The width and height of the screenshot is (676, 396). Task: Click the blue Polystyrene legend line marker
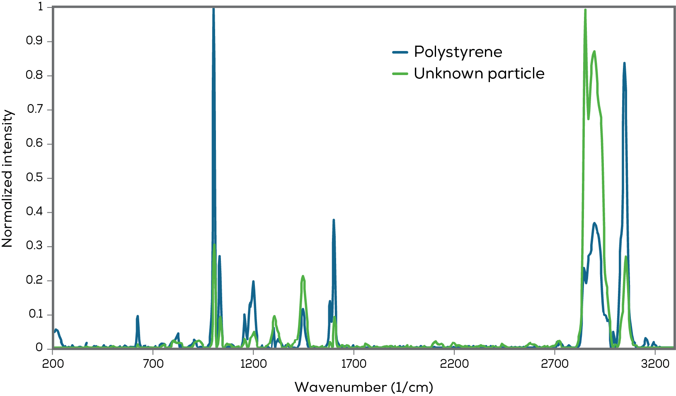(399, 52)
